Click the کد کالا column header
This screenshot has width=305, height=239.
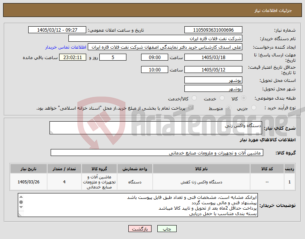pyautogui.click(x=267, y=169)
